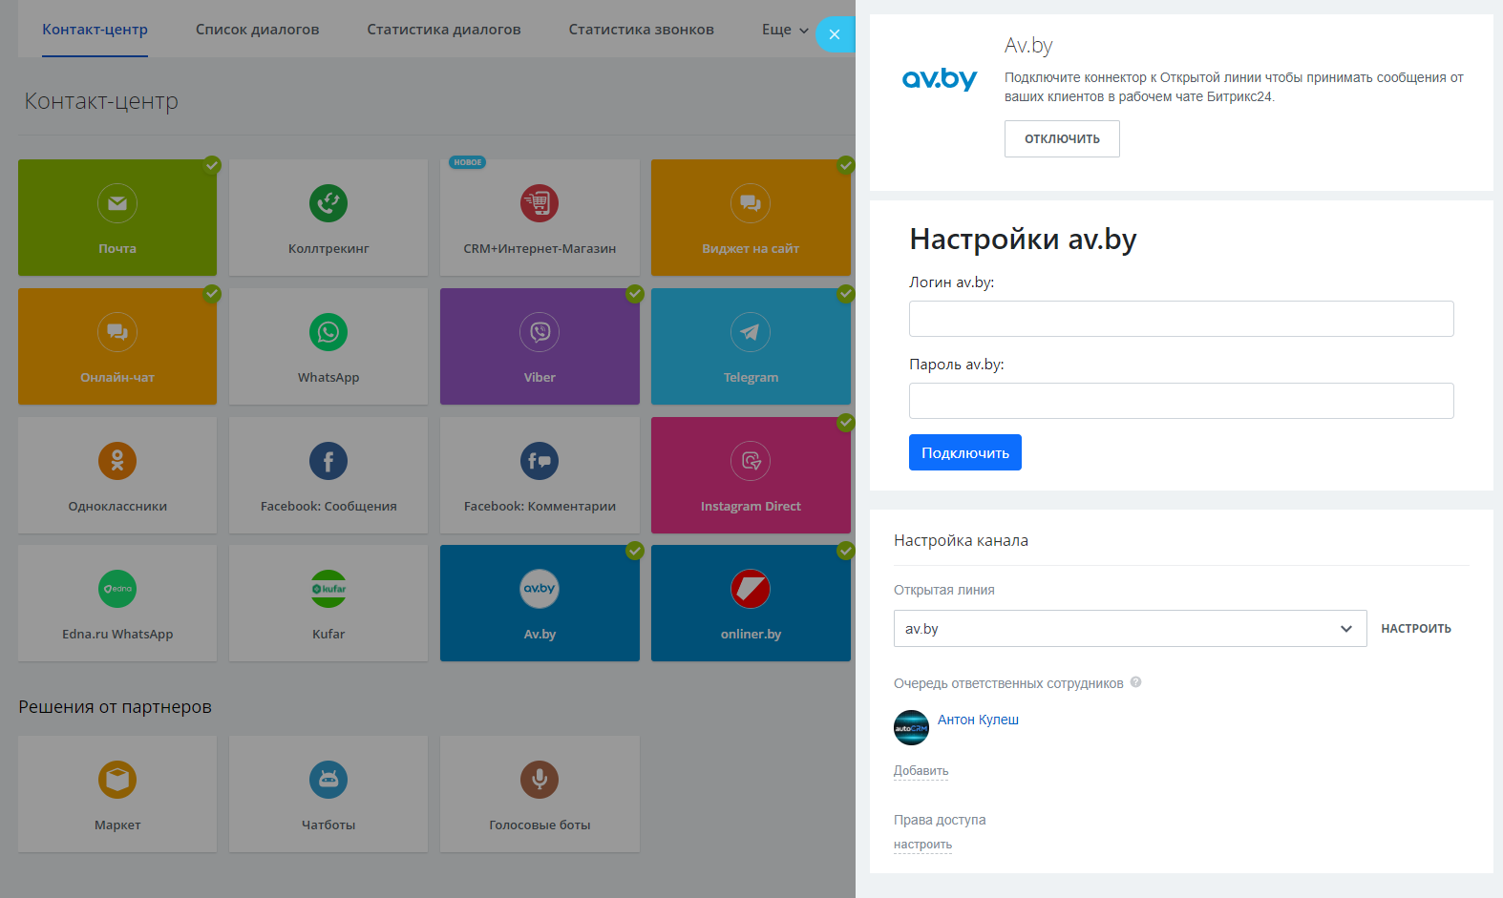Screen dimensions: 1503x898
Task: Click the WhatsApp tile label
Action: 328,378
